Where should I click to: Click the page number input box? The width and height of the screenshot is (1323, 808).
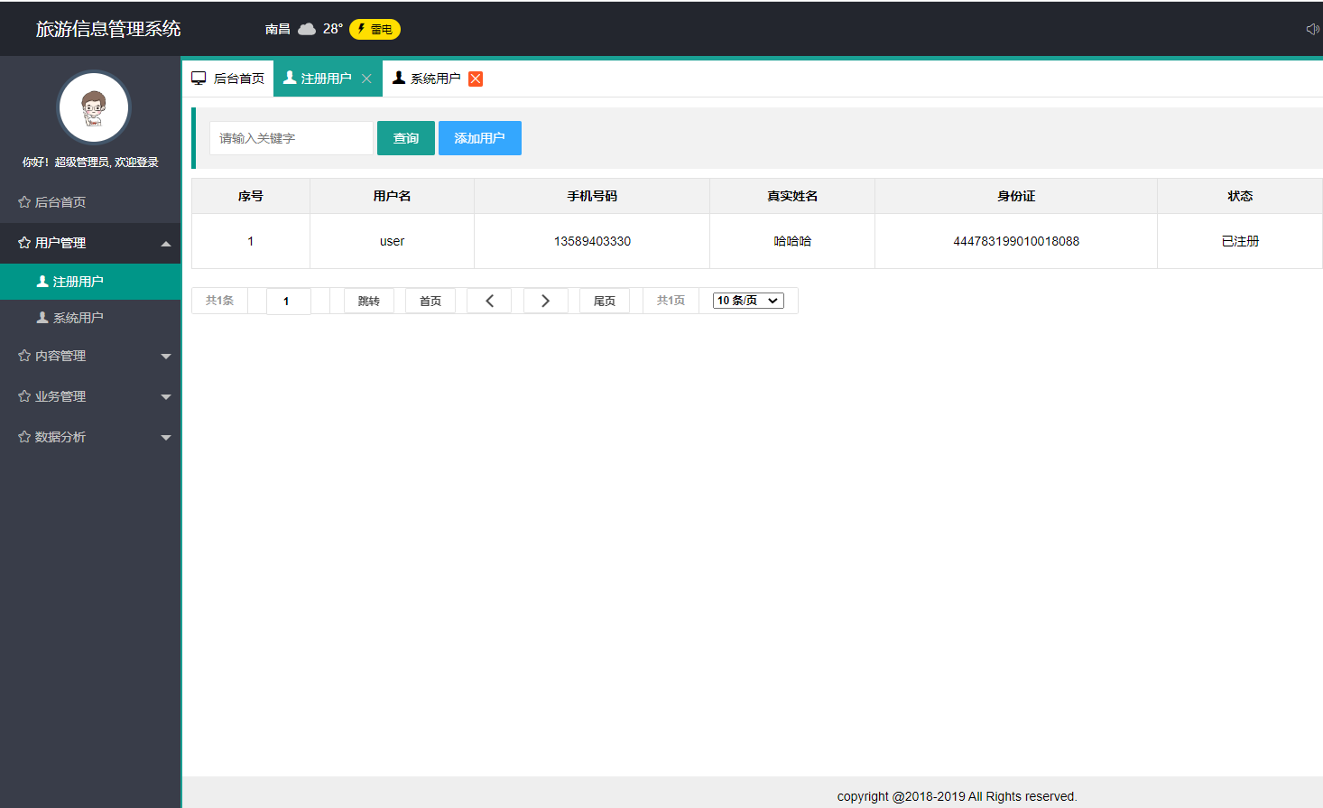(x=289, y=301)
